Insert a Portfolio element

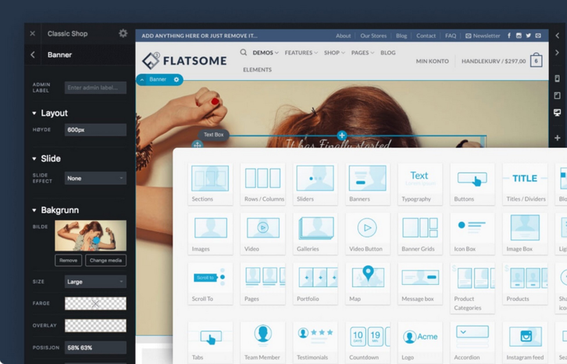315,284
